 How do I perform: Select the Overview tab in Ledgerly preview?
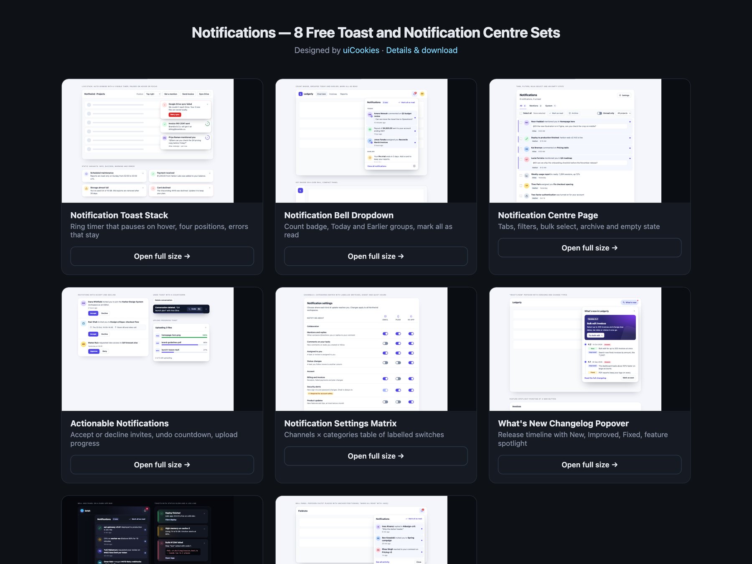pyautogui.click(x=321, y=94)
